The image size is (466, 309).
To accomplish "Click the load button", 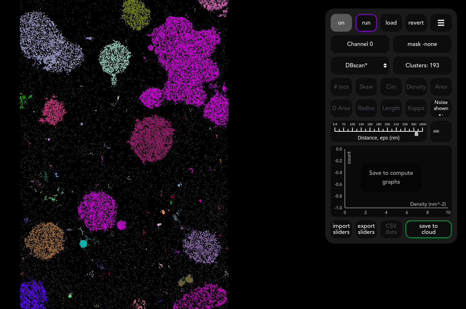I will click(x=391, y=23).
